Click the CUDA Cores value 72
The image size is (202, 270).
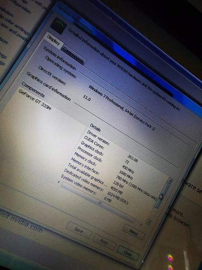(x=127, y=162)
